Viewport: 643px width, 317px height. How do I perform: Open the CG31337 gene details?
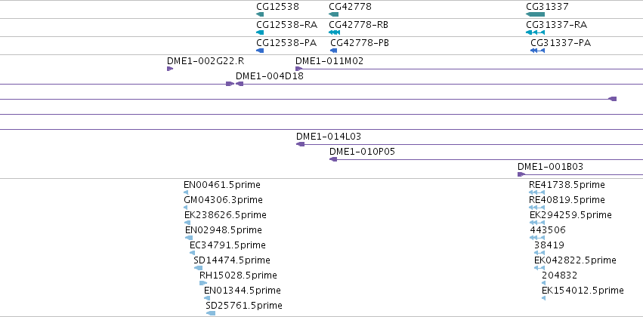click(x=535, y=14)
